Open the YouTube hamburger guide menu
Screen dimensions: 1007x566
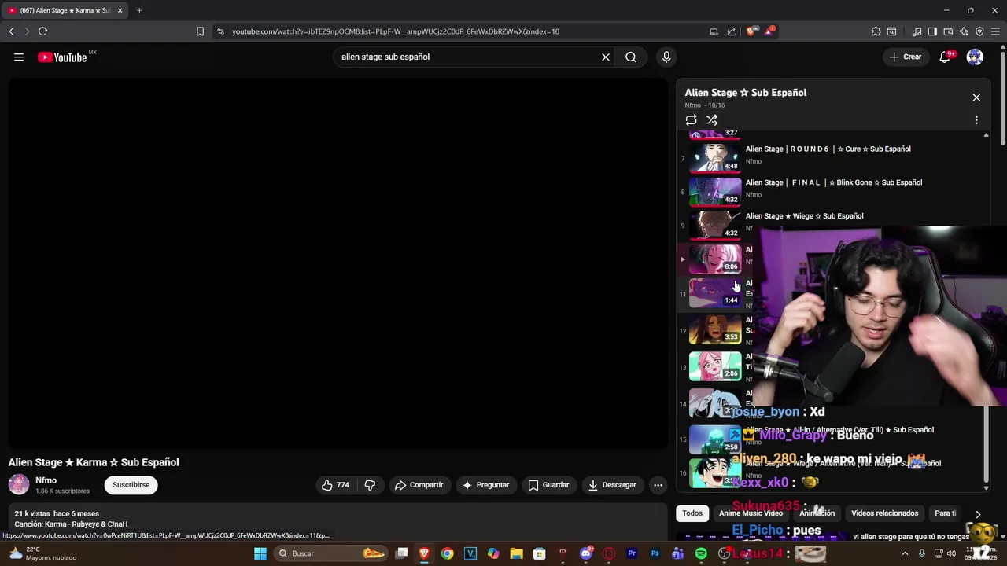click(19, 57)
